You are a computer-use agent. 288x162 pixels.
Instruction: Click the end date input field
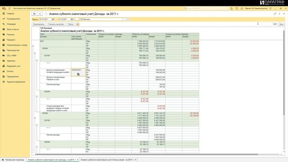click(64, 19)
